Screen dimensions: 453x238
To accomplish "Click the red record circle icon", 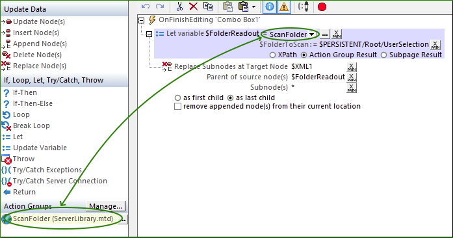I will 322,7.
